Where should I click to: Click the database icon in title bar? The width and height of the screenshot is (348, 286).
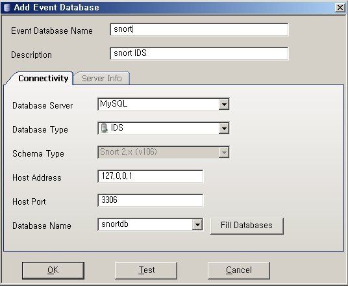[7, 8]
